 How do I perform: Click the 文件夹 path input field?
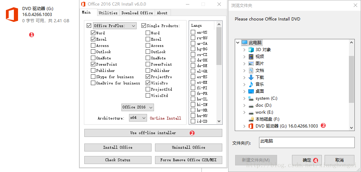(307, 142)
